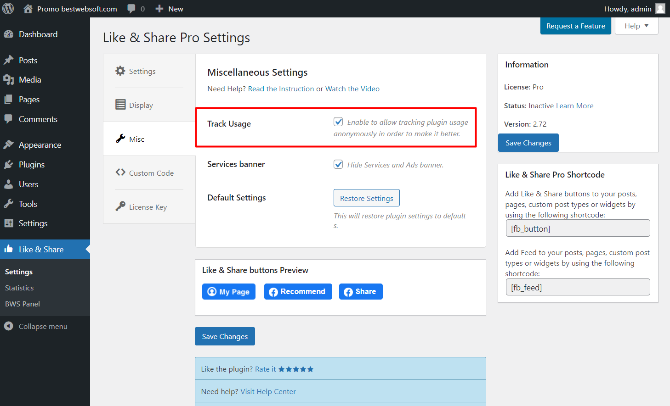Click the 'Version: 2.72' text
Viewport: 670px width, 406px height.
(x=525, y=124)
